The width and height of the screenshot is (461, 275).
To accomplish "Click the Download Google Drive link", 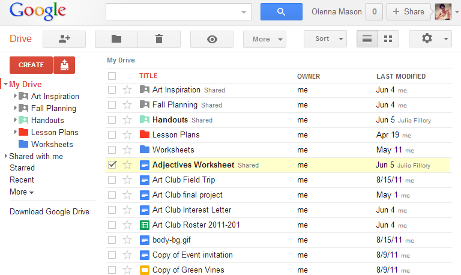I will [49, 211].
